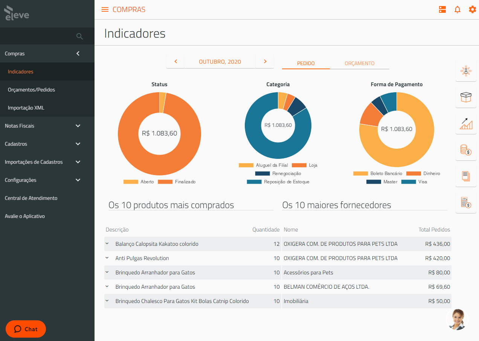
Task: Open the hamburger menu beside COMPRAS
Action: (105, 10)
